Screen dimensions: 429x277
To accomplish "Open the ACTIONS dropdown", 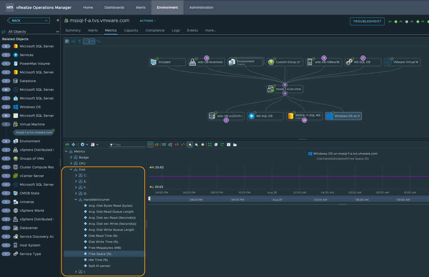I will coord(148,21).
